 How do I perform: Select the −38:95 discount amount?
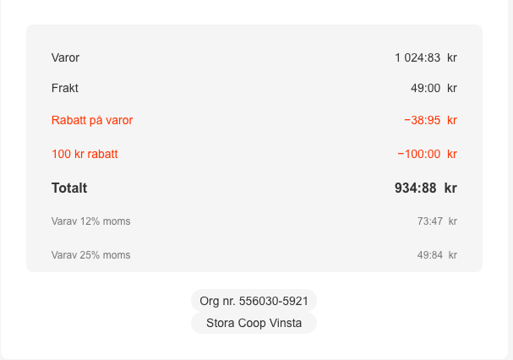(422, 120)
